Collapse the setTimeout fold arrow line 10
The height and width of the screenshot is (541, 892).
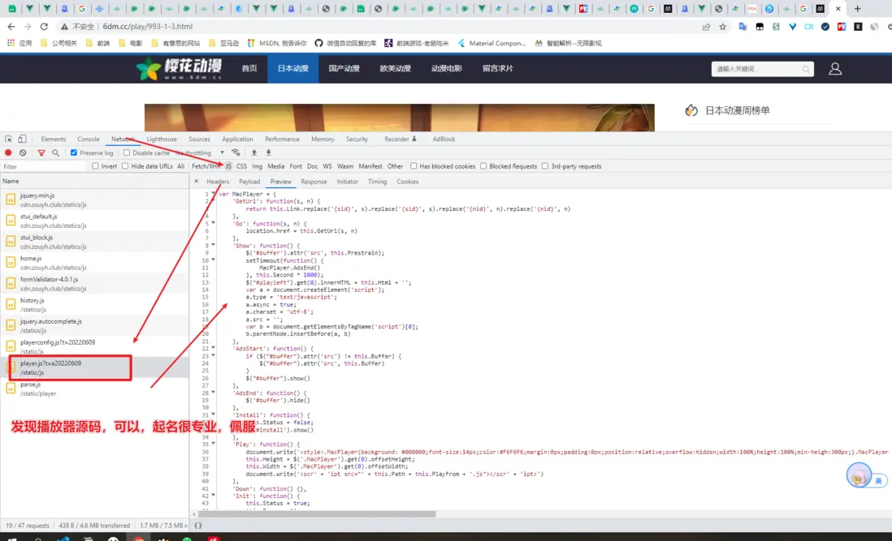tap(214, 260)
